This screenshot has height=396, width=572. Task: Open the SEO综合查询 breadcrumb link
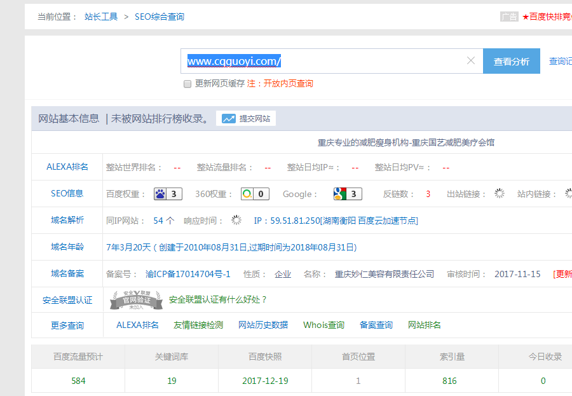160,17
